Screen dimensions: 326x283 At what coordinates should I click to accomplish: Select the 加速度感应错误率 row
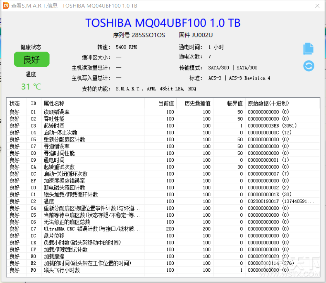[x=163, y=181]
